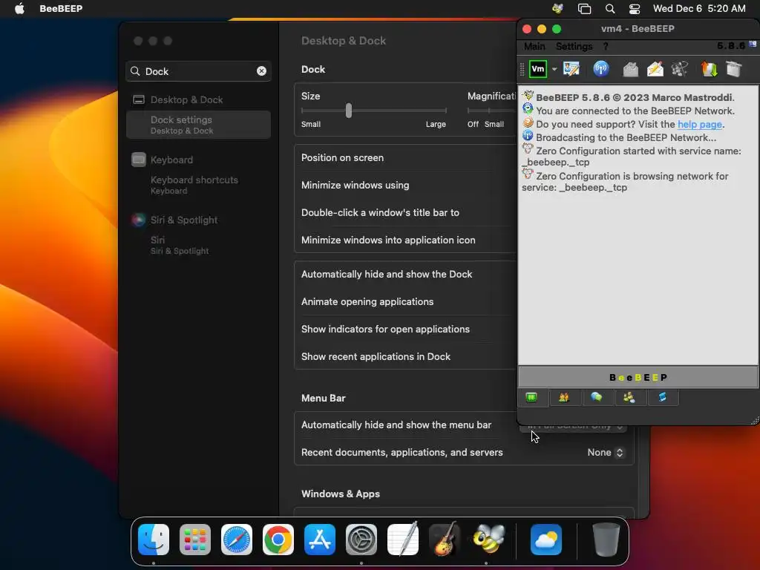This screenshot has width=760, height=570.
Task: Select the Siri search result
Action: [x=198, y=245]
